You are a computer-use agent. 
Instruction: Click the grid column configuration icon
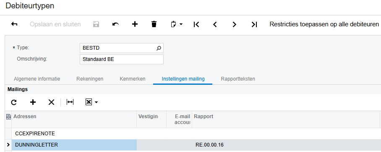click(x=8, y=117)
